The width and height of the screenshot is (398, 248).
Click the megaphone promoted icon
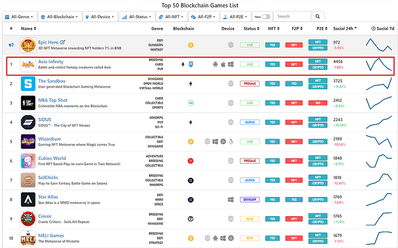[11, 45]
